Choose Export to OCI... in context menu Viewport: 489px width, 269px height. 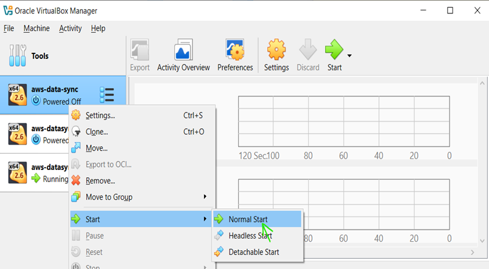click(x=142, y=165)
